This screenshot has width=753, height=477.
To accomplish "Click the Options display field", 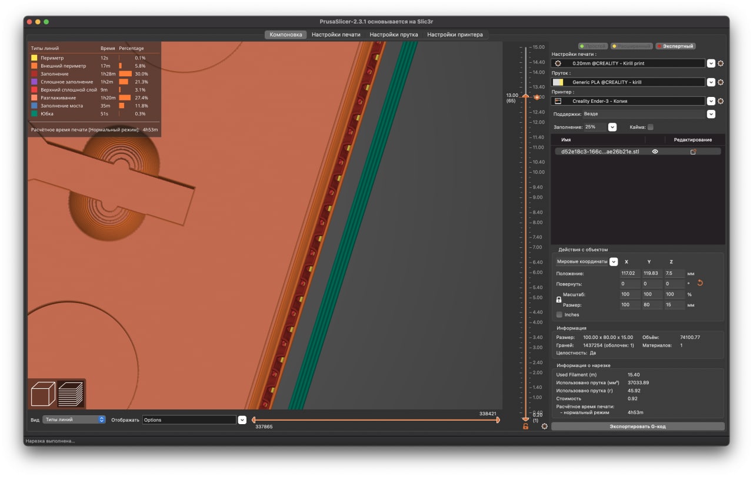I will (189, 419).
